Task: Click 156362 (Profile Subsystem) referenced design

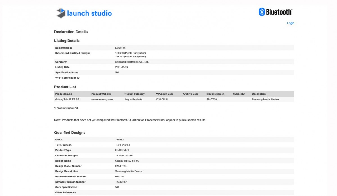Action: click(131, 57)
